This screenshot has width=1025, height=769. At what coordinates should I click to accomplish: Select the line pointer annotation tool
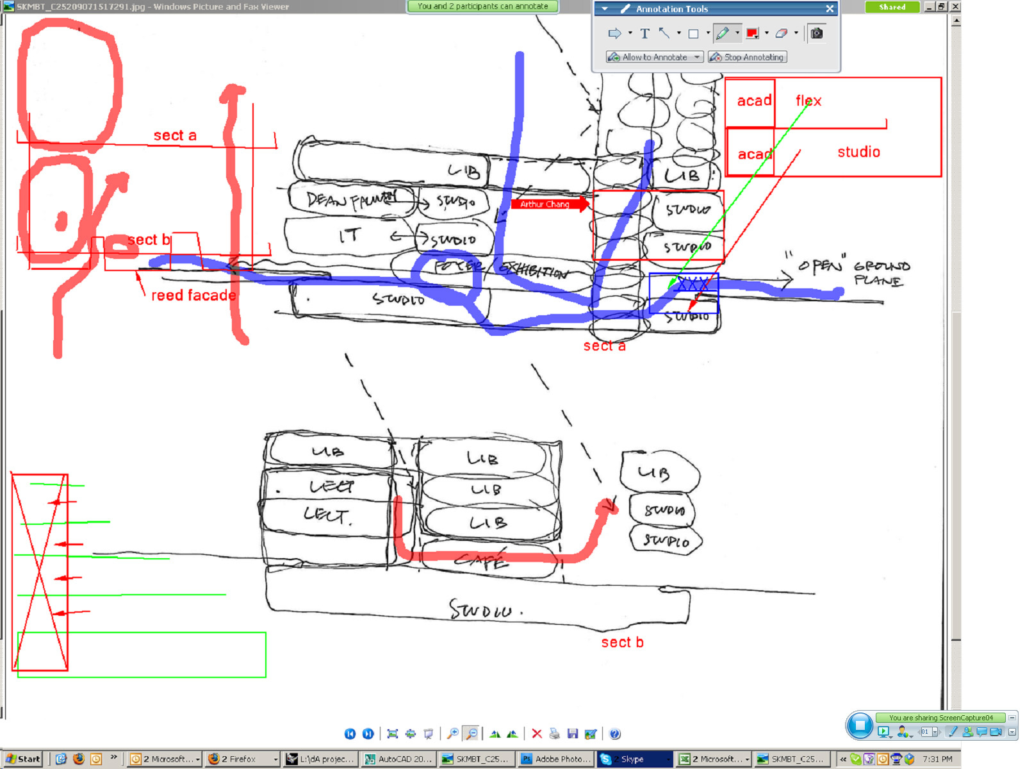pos(664,33)
